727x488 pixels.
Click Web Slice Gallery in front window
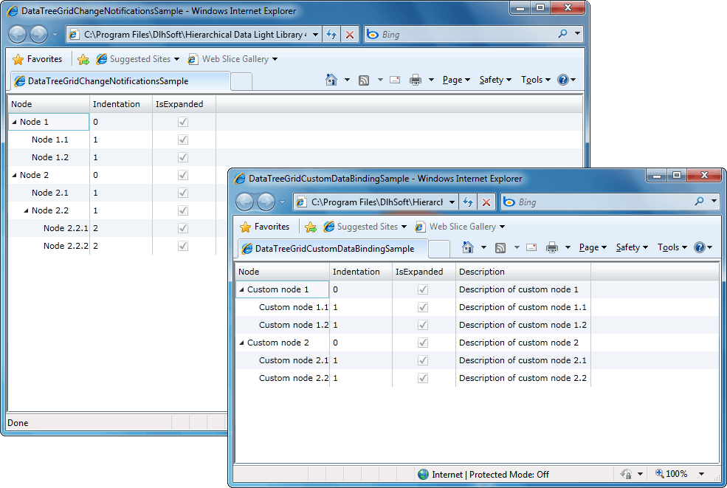pyautogui.click(x=460, y=227)
